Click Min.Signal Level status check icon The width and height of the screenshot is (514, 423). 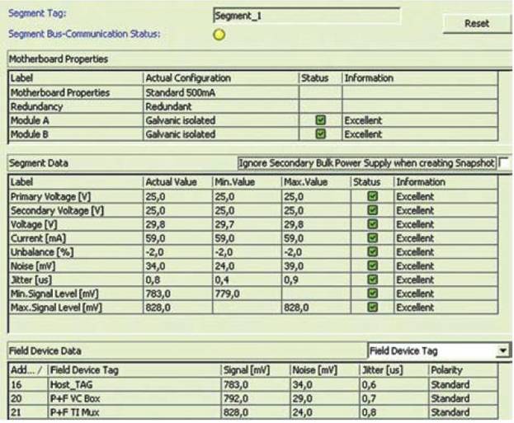click(x=372, y=294)
